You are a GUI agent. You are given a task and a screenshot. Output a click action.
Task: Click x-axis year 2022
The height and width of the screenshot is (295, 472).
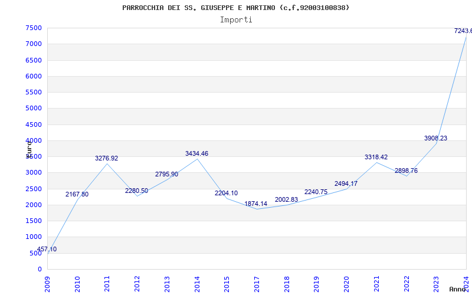click(407, 284)
